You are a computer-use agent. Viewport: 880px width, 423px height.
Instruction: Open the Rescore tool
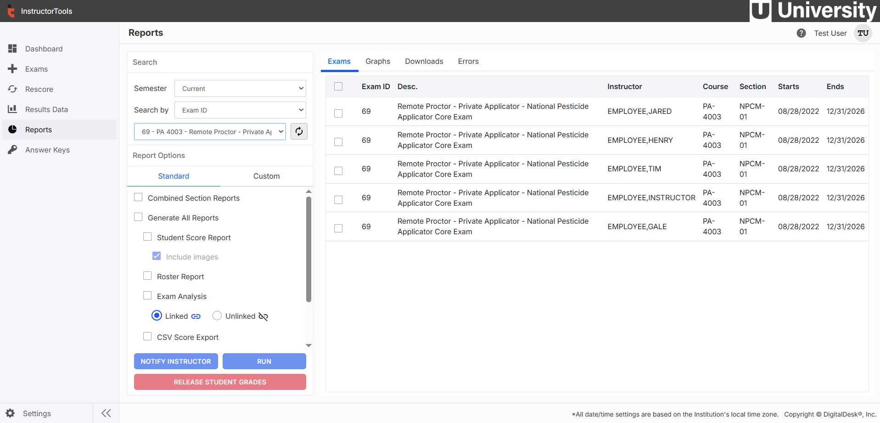pyautogui.click(x=39, y=89)
